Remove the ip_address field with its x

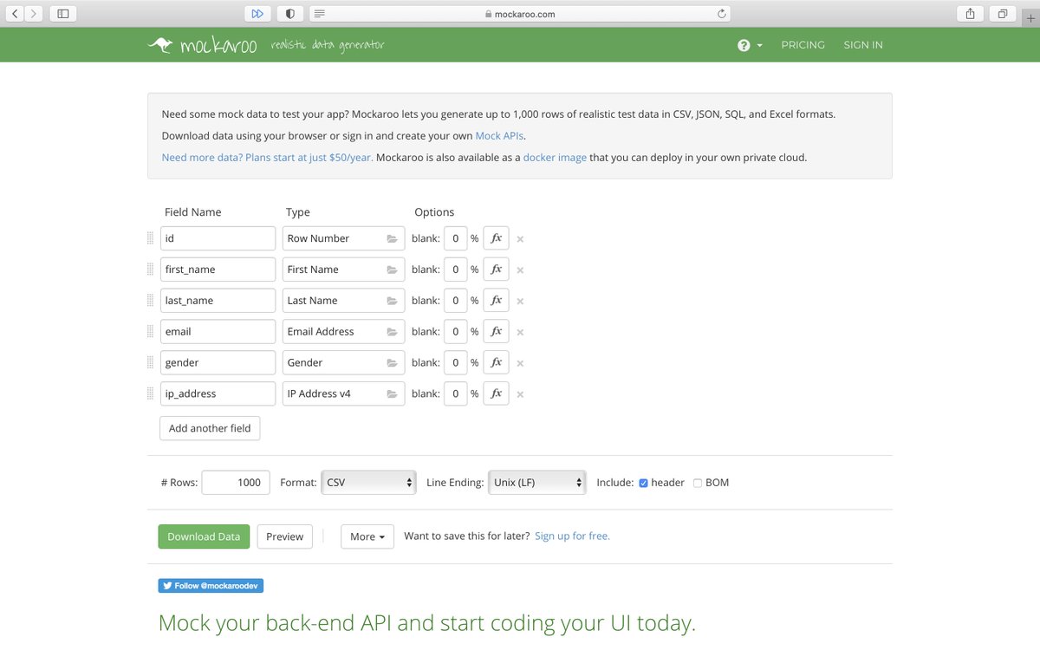520,394
